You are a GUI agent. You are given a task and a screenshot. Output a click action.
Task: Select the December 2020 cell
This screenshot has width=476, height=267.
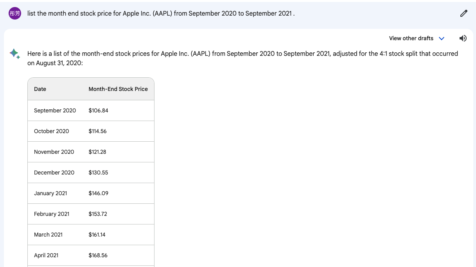tap(55, 173)
